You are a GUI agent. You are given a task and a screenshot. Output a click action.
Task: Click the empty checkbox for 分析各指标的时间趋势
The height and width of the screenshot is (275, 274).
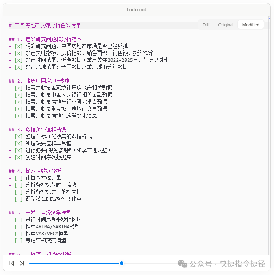(19, 185)
